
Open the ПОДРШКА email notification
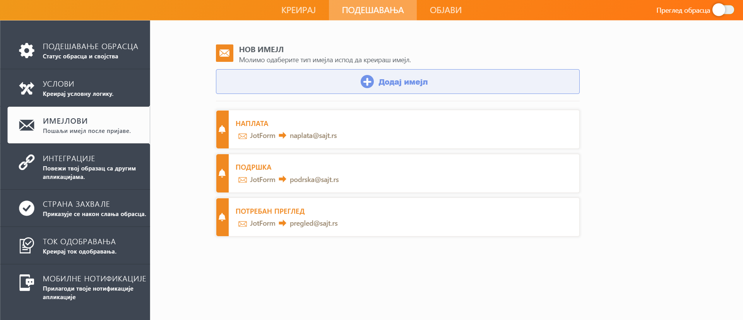(398, 173)
